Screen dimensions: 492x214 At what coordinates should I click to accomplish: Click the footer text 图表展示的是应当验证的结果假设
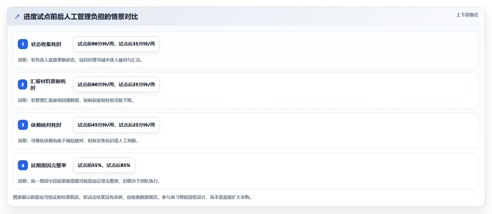point(132,197)
